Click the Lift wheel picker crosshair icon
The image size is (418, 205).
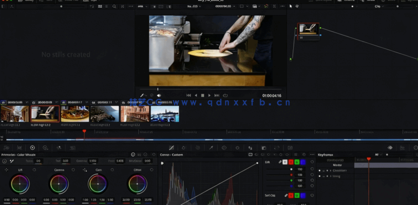click(x=6, y=170)
